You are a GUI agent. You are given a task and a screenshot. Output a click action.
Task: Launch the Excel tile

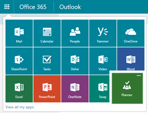coord(19,89)
